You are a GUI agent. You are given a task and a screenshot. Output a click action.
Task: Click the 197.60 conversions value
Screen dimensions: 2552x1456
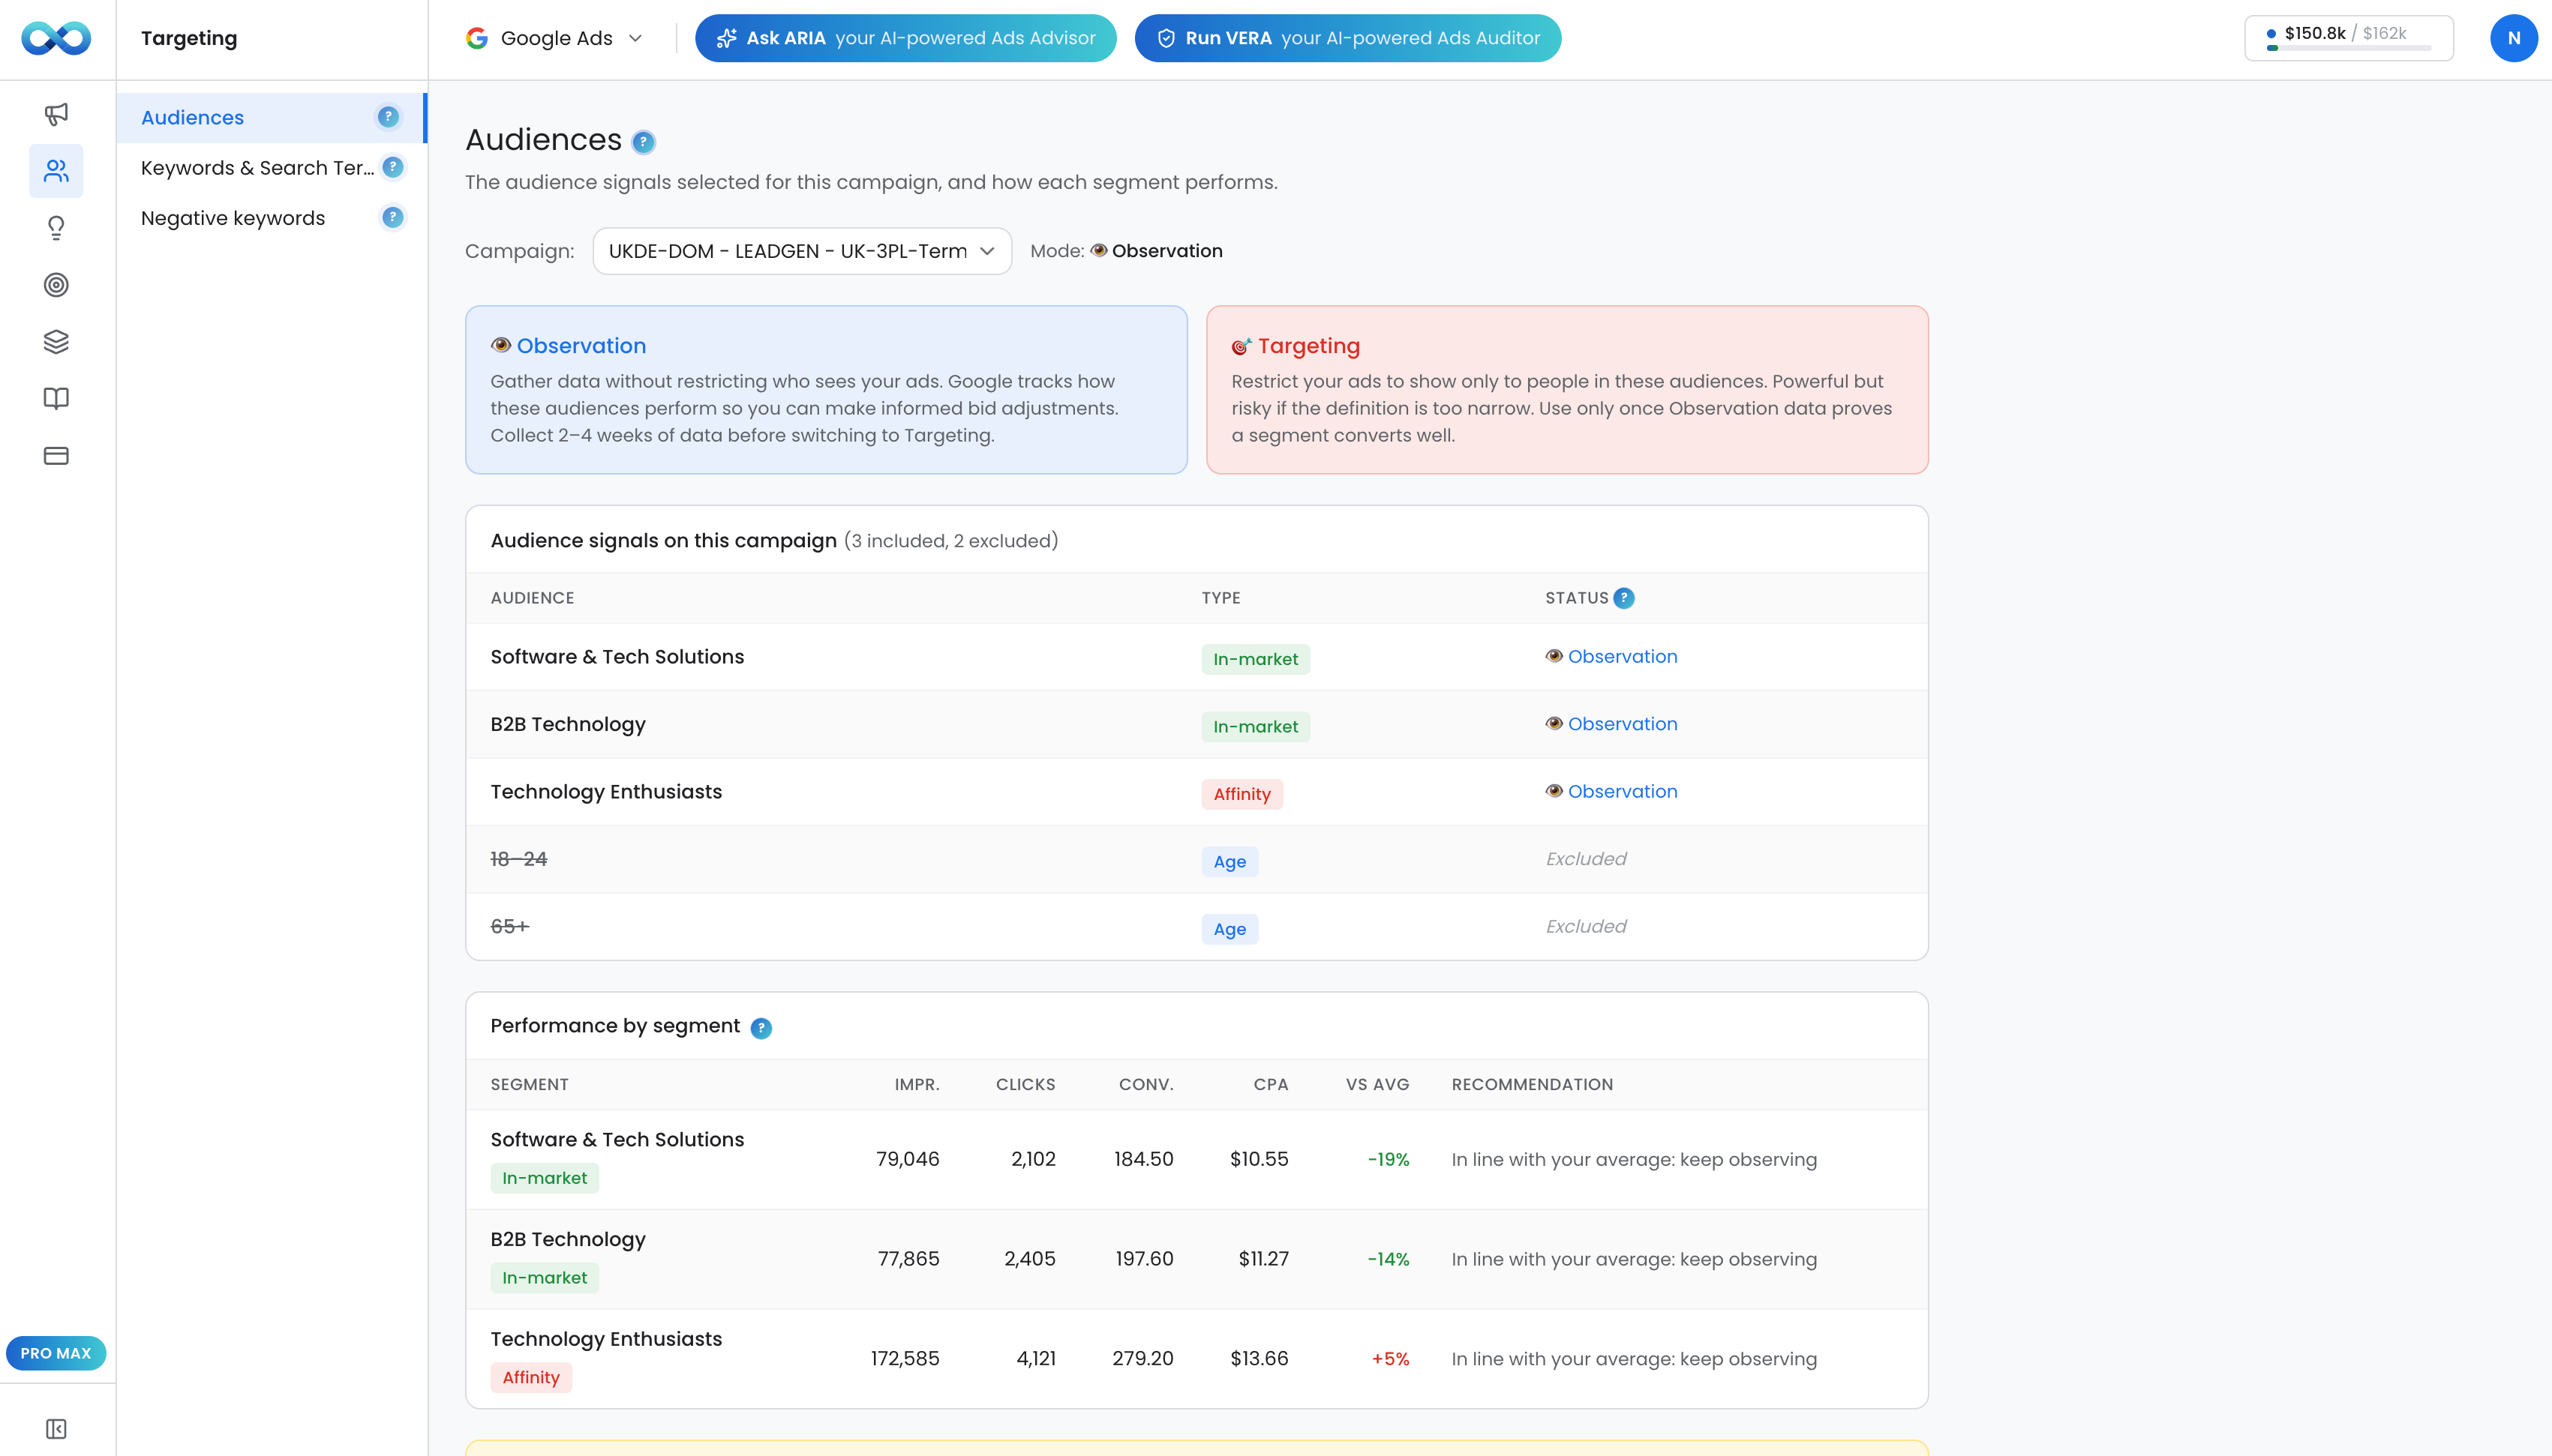[1145, 1259]
